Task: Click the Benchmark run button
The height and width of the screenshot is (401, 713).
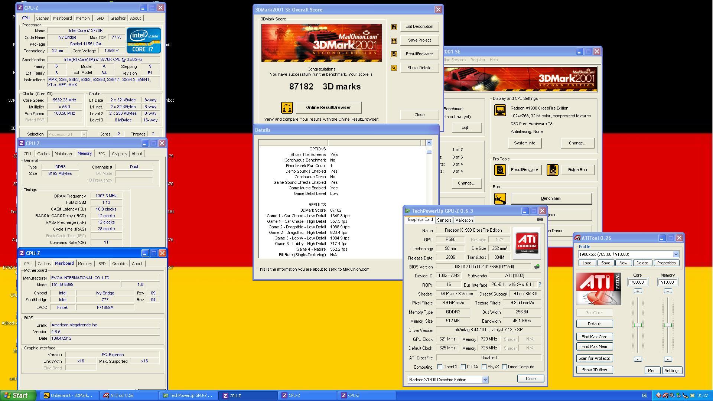Action: pos(551,199)
